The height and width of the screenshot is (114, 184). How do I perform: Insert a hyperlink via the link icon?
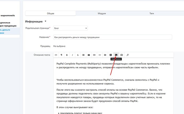coord(94,55)
